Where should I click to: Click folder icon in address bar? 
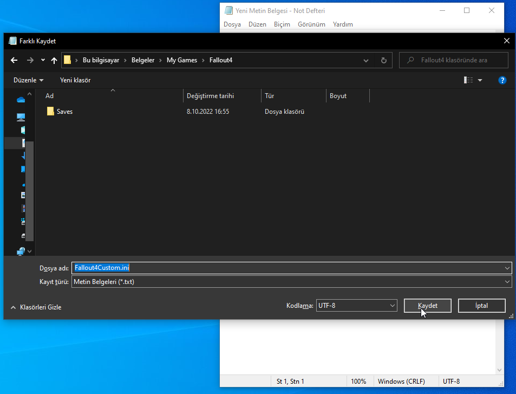click(x=68, y=60)
